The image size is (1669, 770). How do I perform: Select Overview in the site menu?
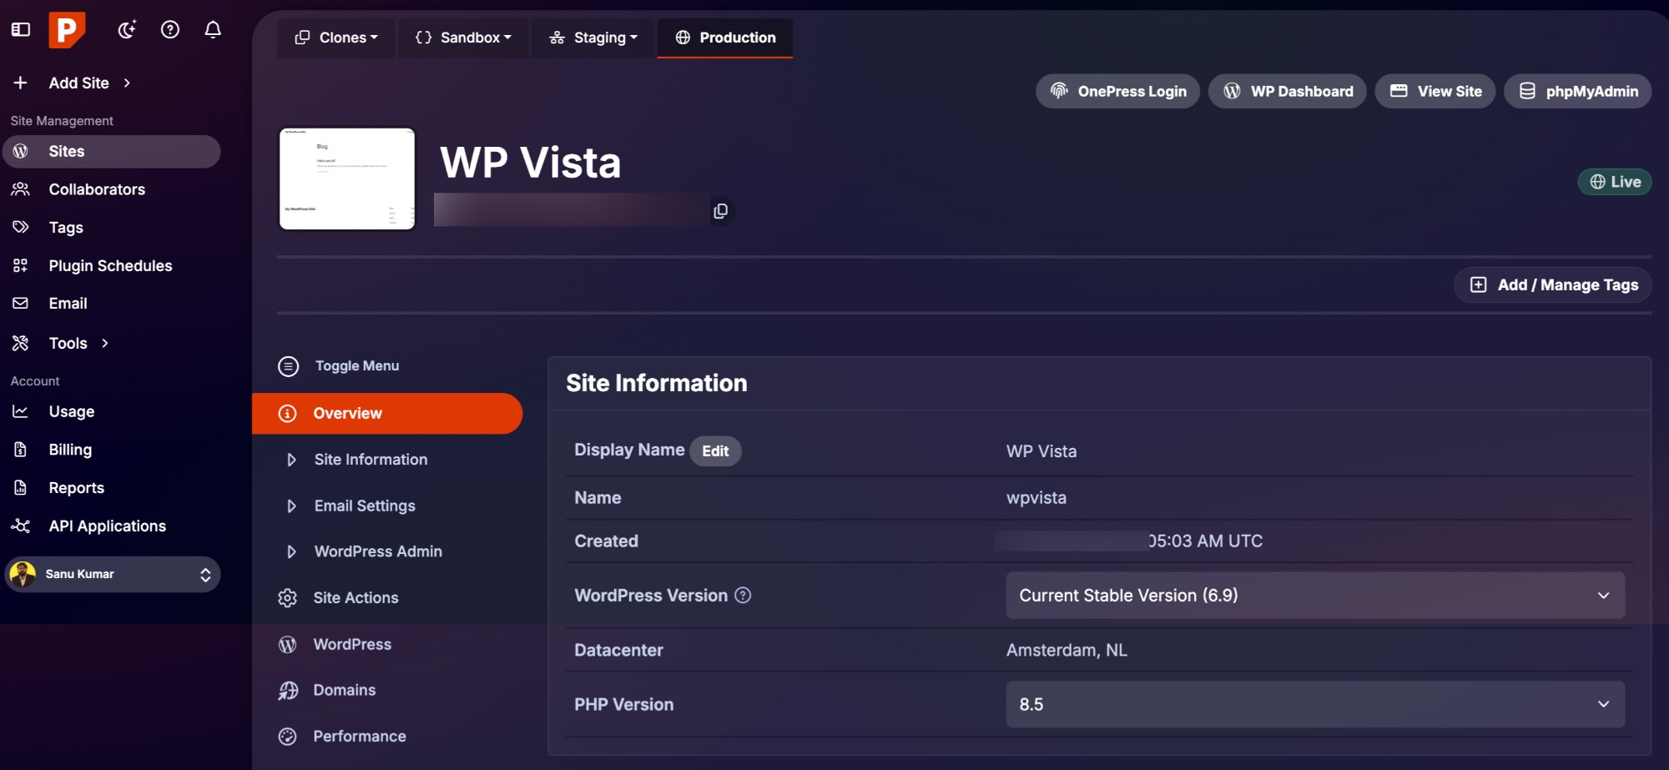click(347, 413)
